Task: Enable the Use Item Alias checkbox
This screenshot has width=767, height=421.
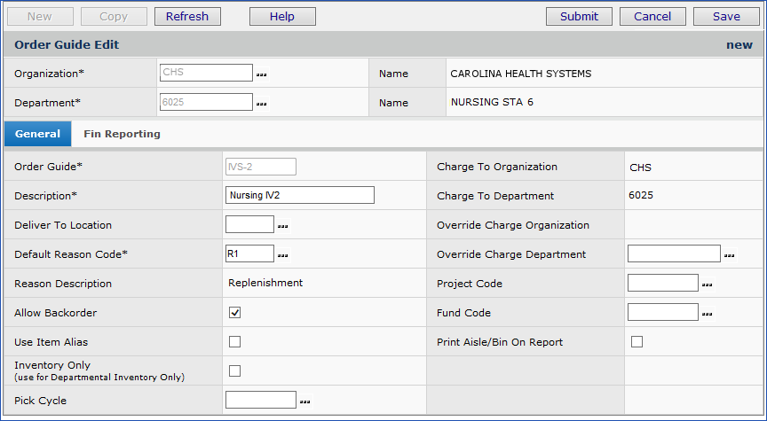Action: tap(235, 342)
